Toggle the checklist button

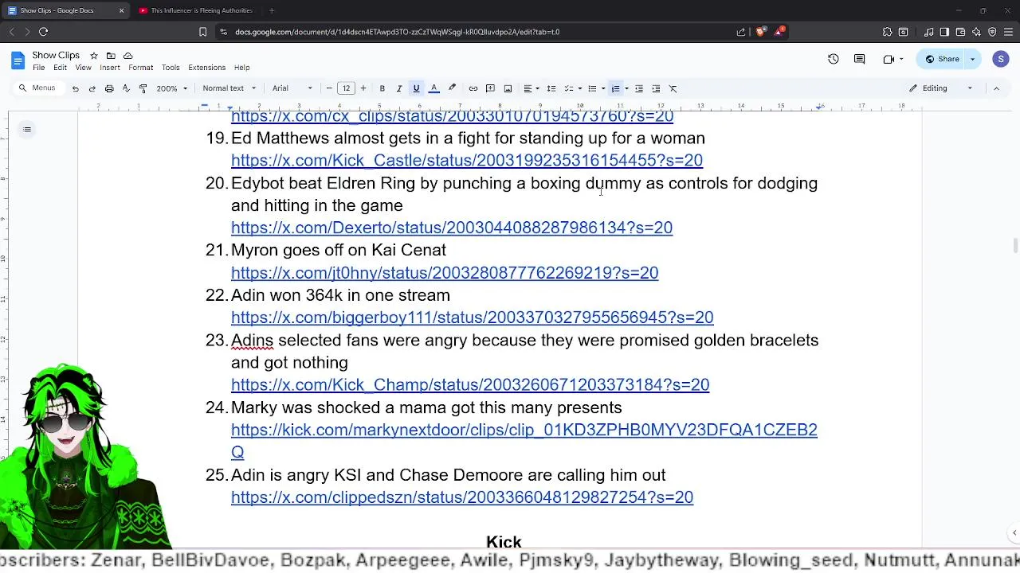click(568, 88)
